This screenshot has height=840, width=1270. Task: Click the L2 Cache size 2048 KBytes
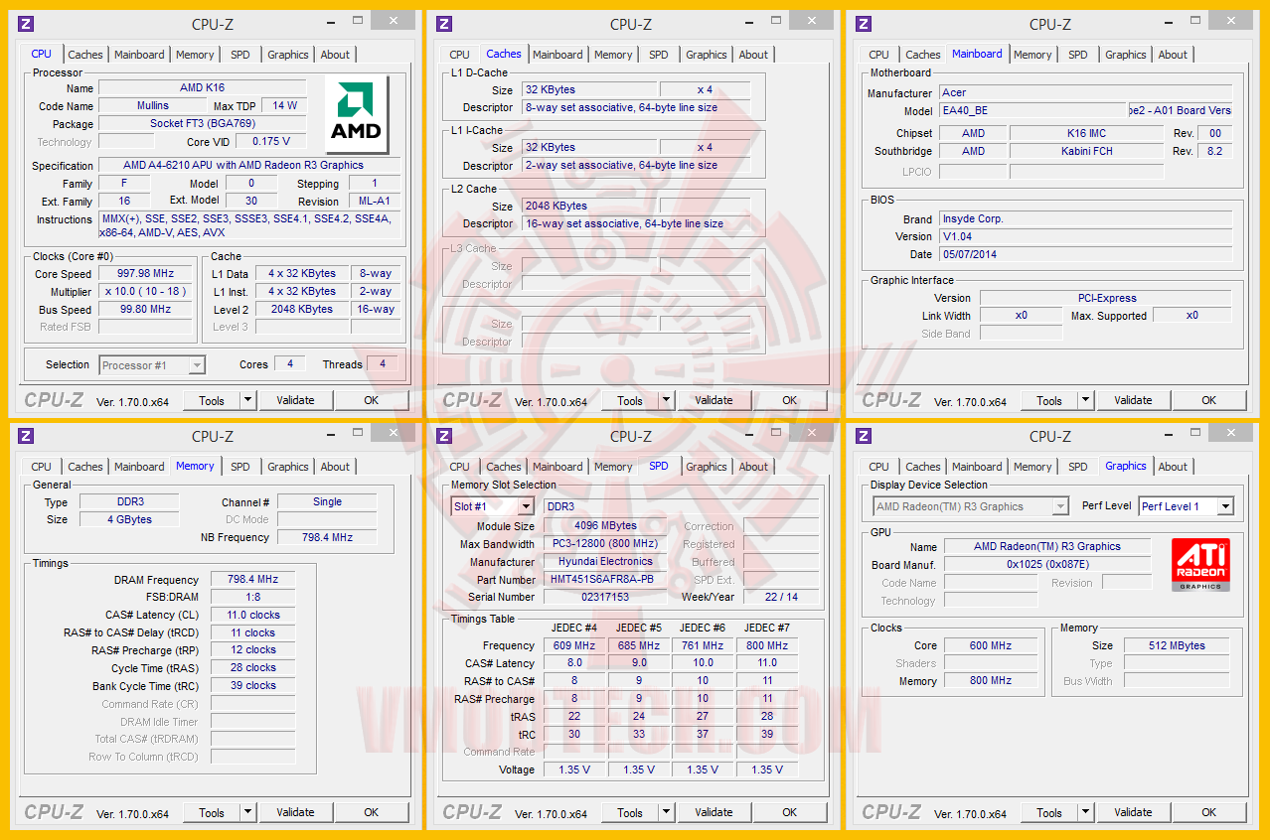coord(588,206)
